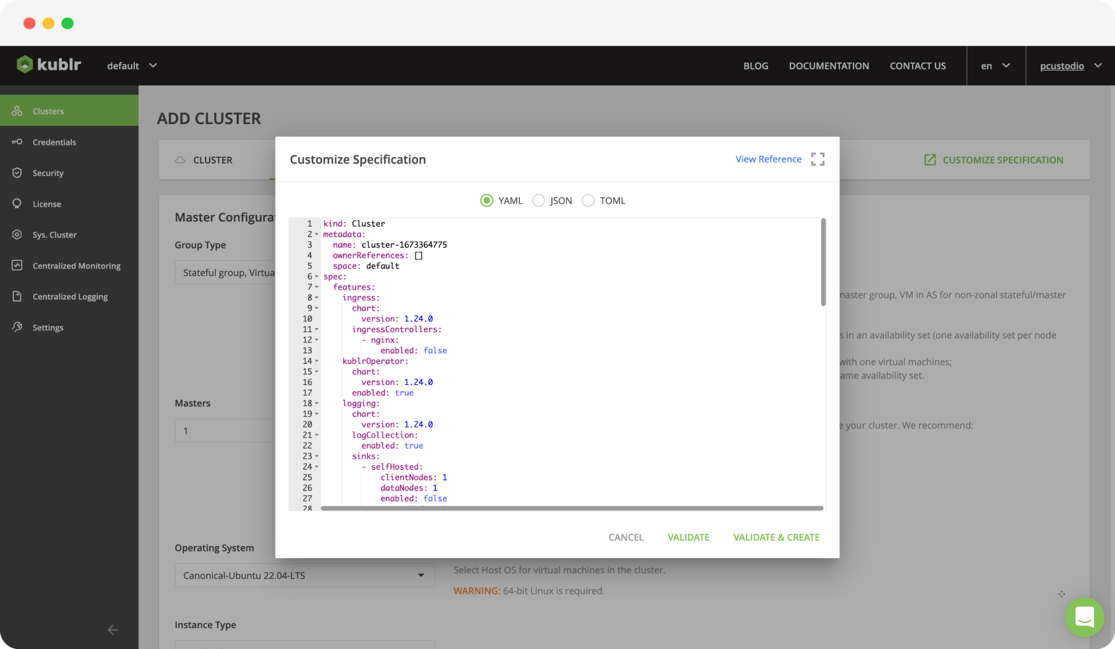The image size is (1115, 649).
Task: Open the BLOG menu item
Action: pos(755,66)
